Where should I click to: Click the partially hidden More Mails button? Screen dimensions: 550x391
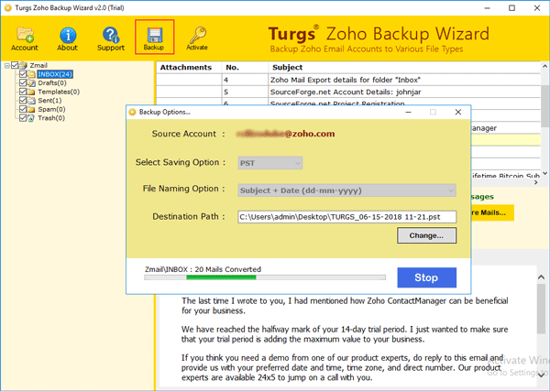tap(492, 212)
